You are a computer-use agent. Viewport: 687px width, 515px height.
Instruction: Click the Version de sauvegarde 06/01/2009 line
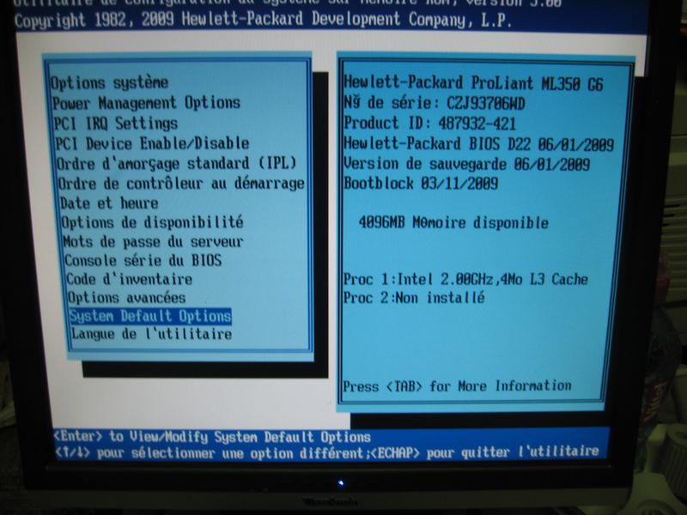click(466, 164)
